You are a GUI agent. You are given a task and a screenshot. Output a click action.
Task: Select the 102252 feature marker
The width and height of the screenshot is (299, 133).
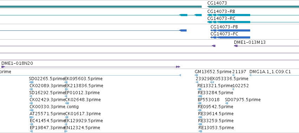(233, 89)
